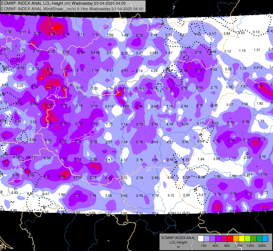Image resolution: width=273 pixels, height=251 pixels.
Task: Click the LCL-Height title line in the header
Action: [x=63, y=3]
